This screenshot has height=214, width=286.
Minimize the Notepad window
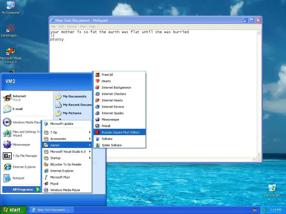pyautogui.click(x=245, y=20)
